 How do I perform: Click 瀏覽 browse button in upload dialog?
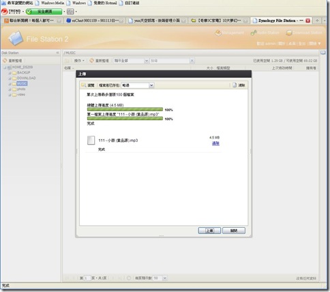pos(88,85)
